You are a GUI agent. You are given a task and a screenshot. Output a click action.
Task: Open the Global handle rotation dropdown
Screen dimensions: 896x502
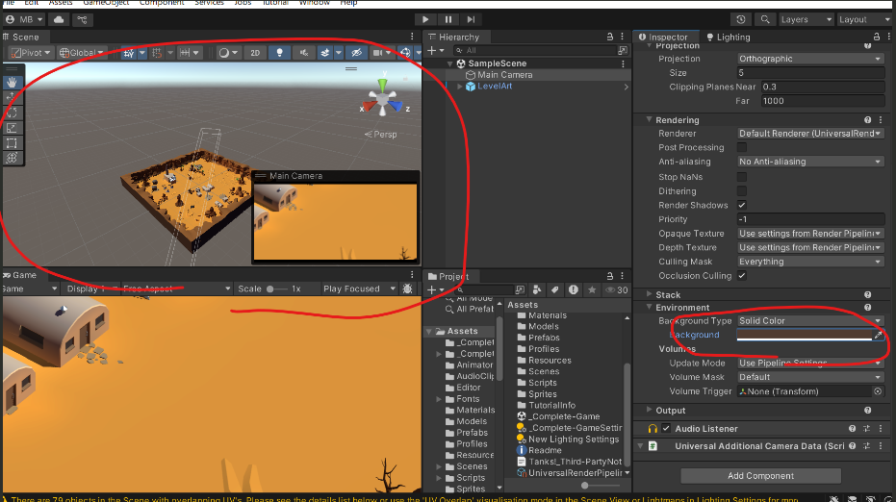pyautogui.click(x=82, y=53)
